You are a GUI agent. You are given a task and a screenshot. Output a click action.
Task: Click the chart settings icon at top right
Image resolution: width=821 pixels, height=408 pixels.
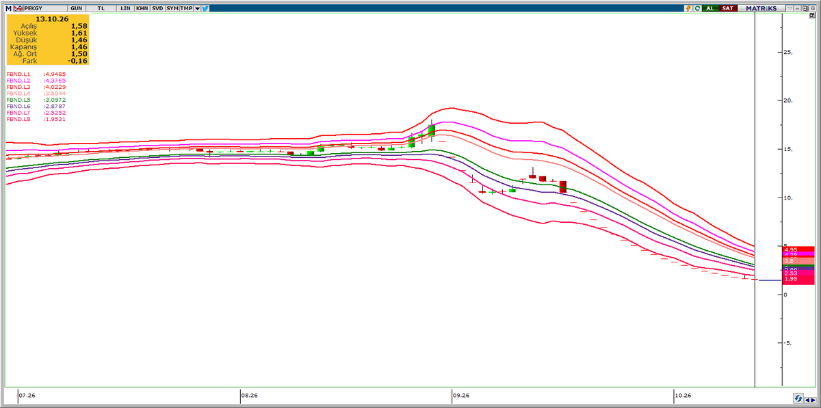[812, 15]
